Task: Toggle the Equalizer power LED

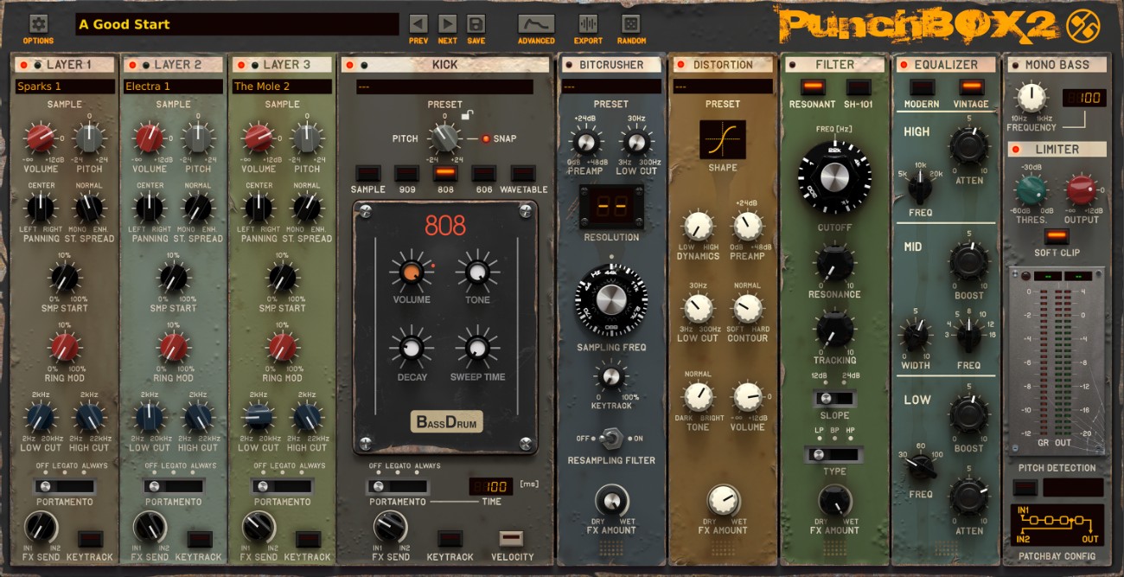Action: click(904, 65)
